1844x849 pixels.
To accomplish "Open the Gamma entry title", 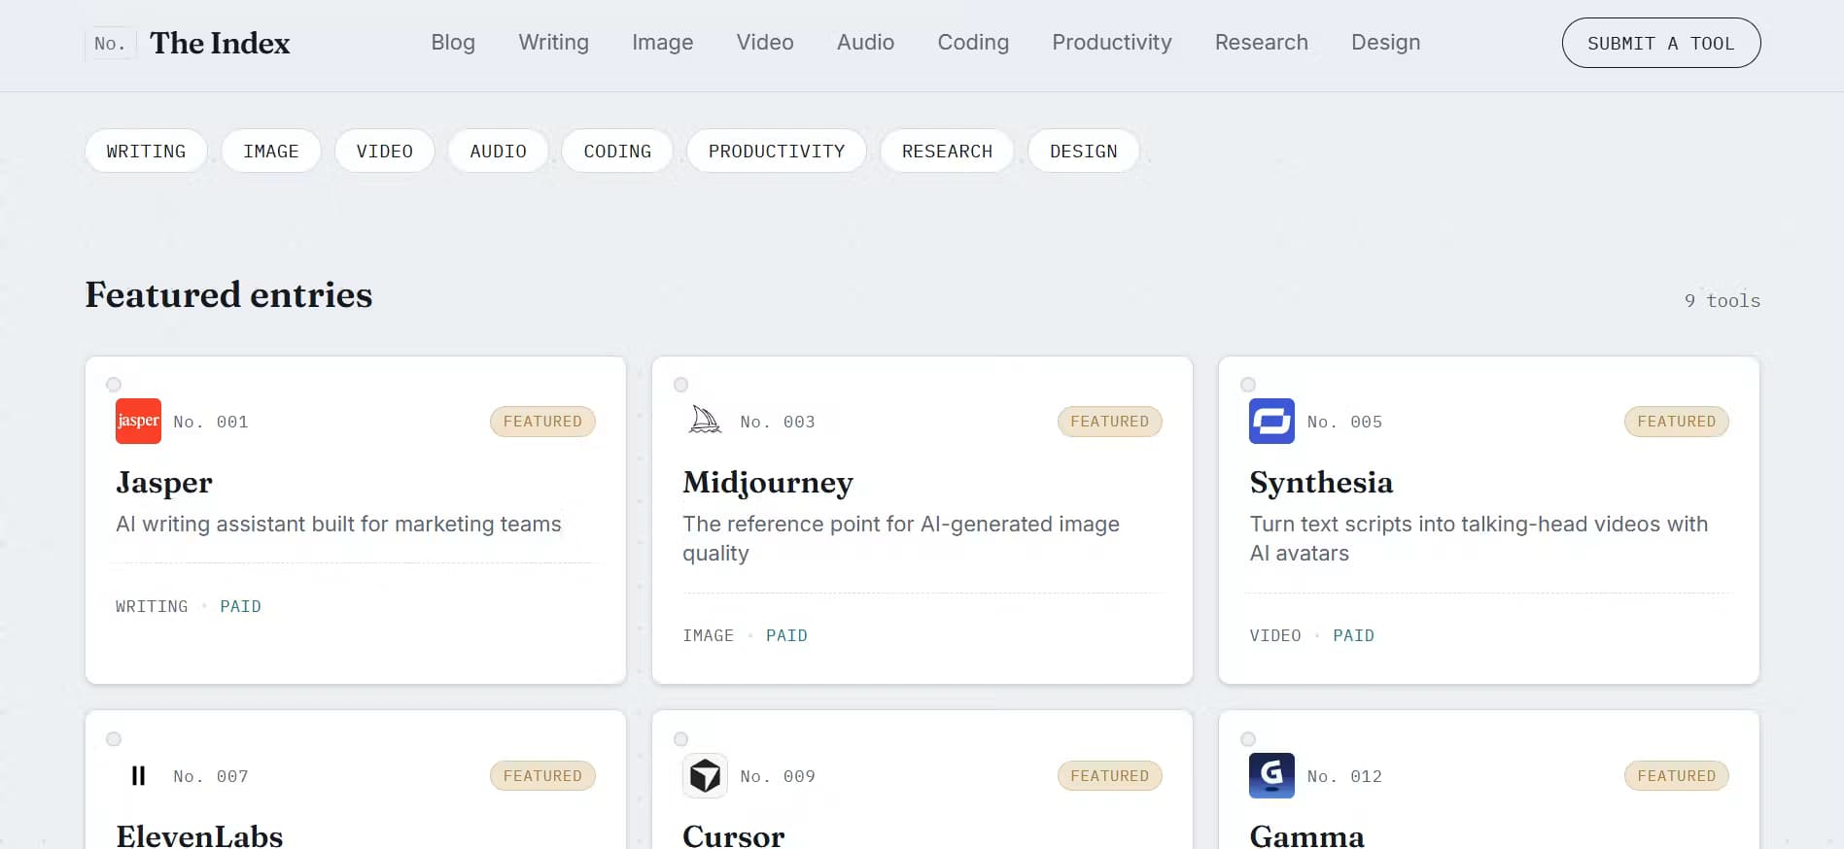I will click(x=1306, y=835).
